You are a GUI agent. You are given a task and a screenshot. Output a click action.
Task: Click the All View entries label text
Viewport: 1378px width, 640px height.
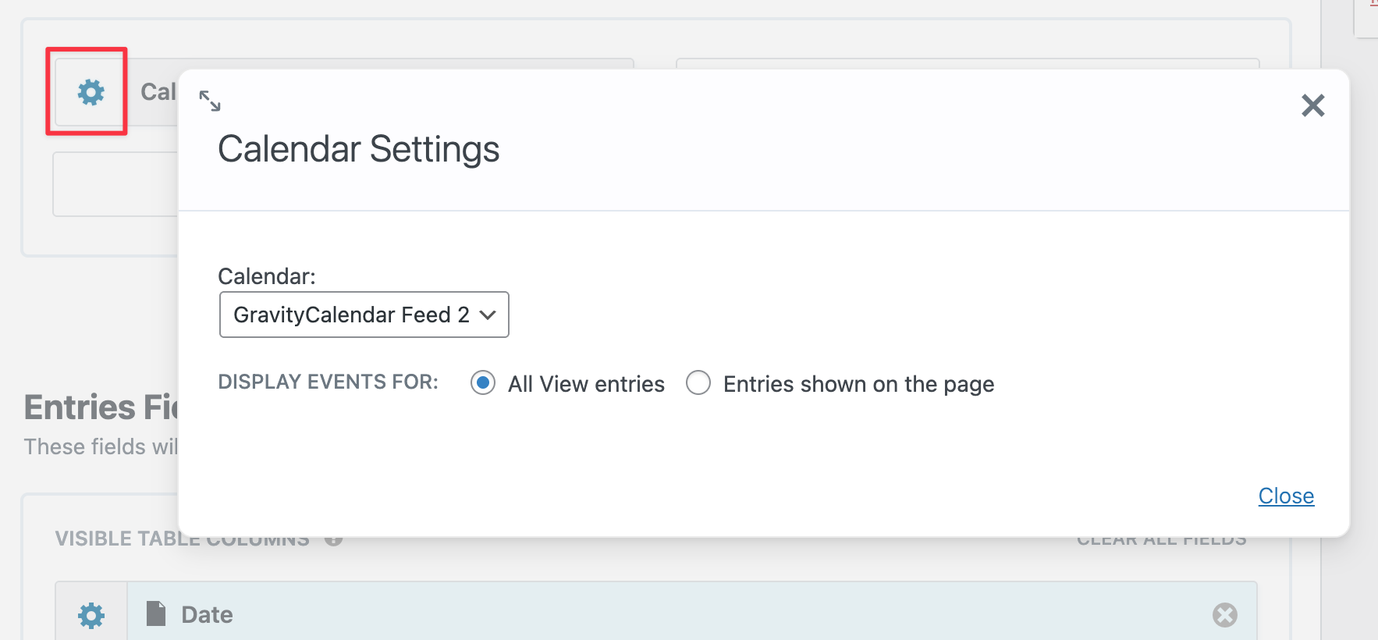click(586, 384)
